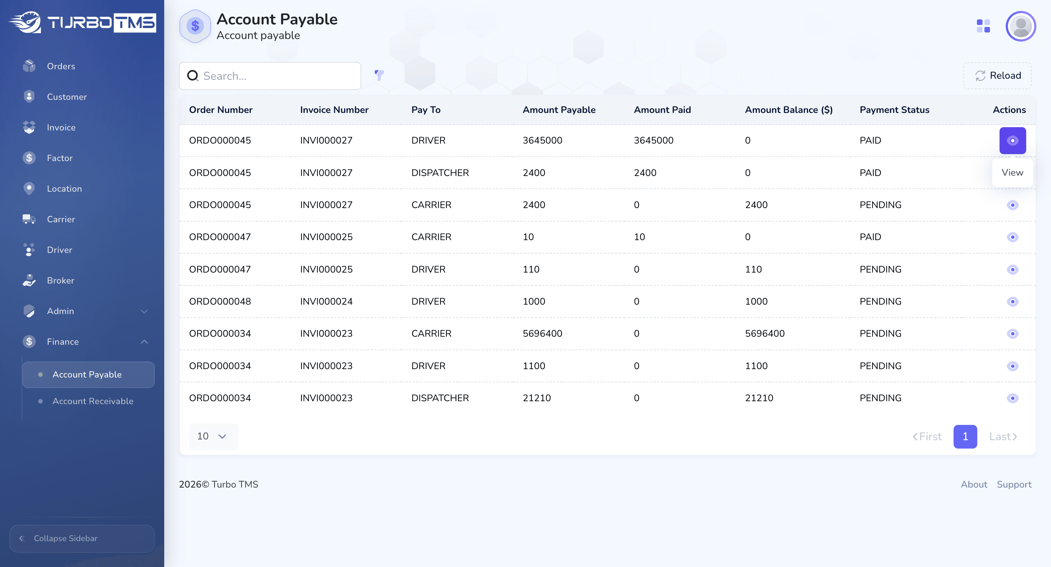This screenshot has height=567, width=1051.
Task: Choose View in the actions popup
Action: [x=1012, y=173]
